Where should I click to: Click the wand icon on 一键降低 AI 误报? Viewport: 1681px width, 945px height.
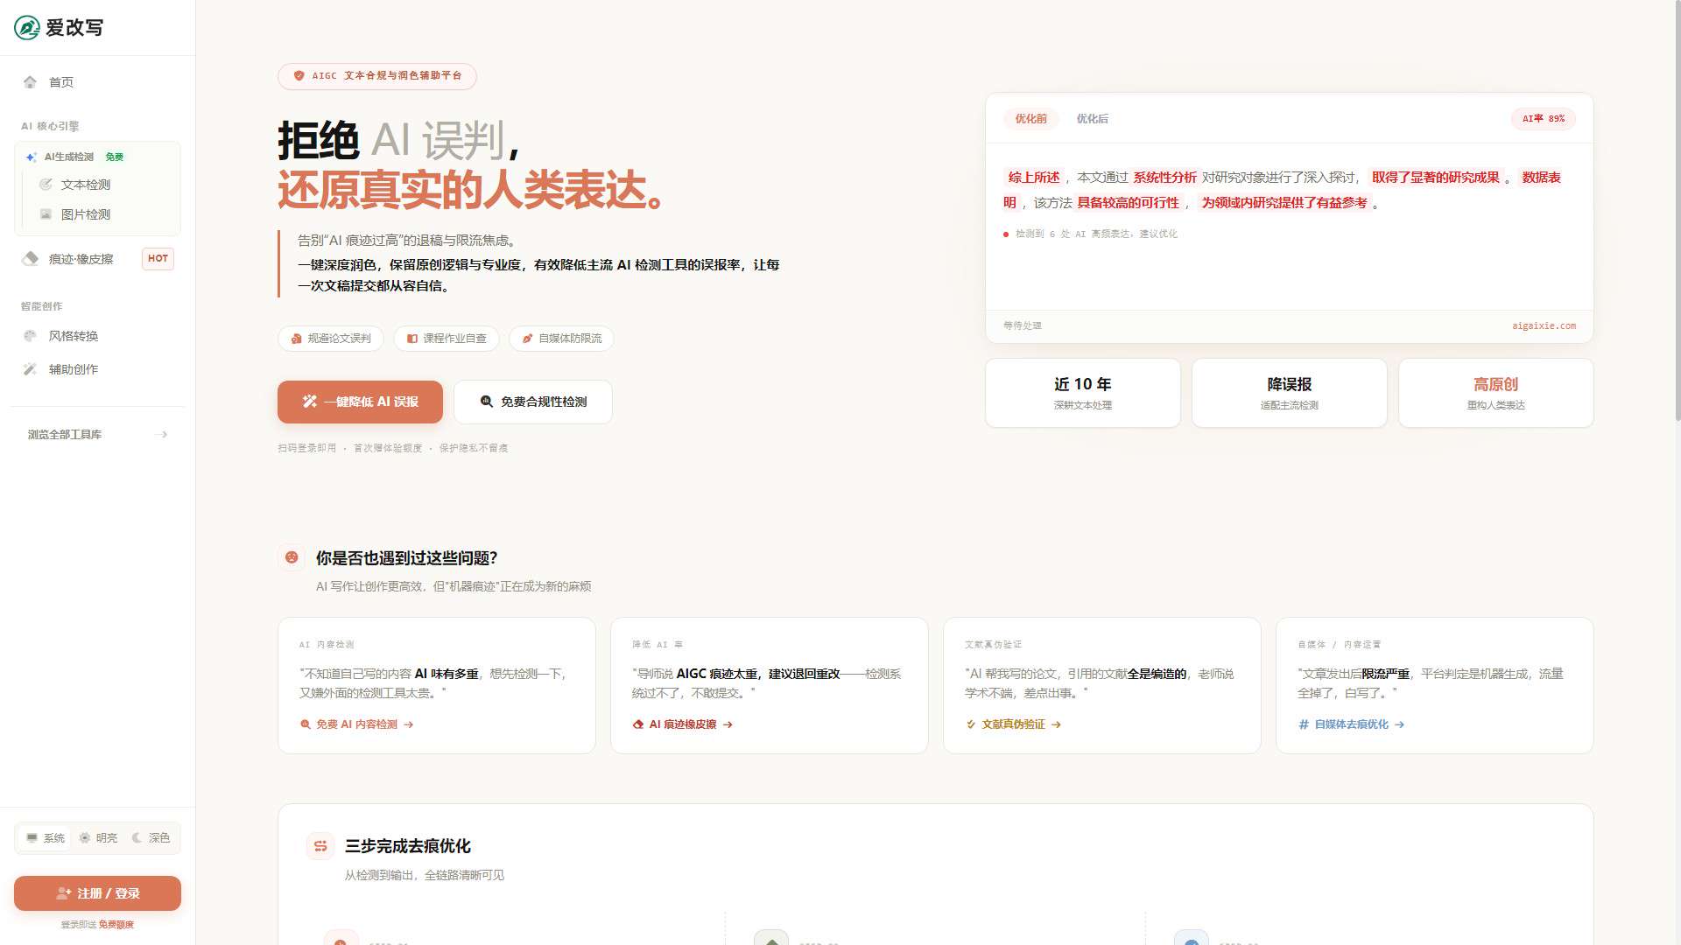(x=310, y=402)
